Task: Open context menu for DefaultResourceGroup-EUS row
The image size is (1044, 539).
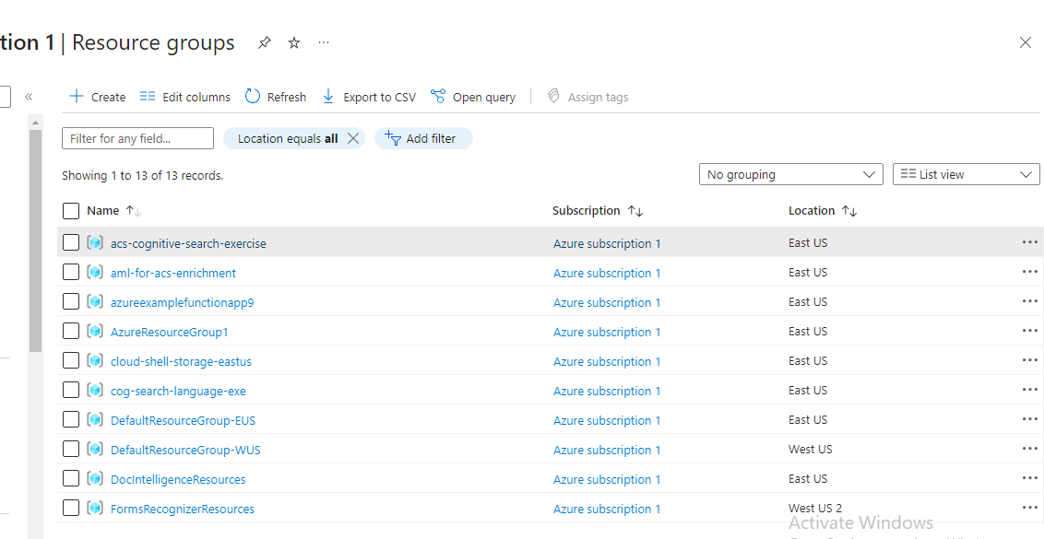Action: [x=1029, y=419]
